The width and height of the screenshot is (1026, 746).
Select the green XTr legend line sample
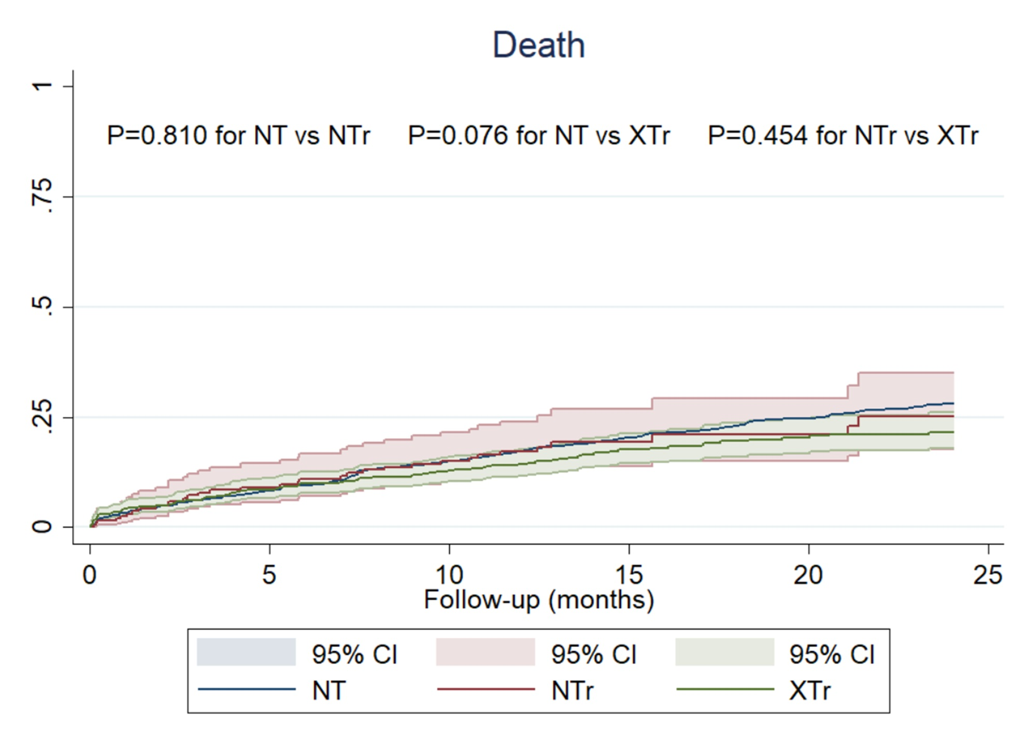[x=725, y=689]
